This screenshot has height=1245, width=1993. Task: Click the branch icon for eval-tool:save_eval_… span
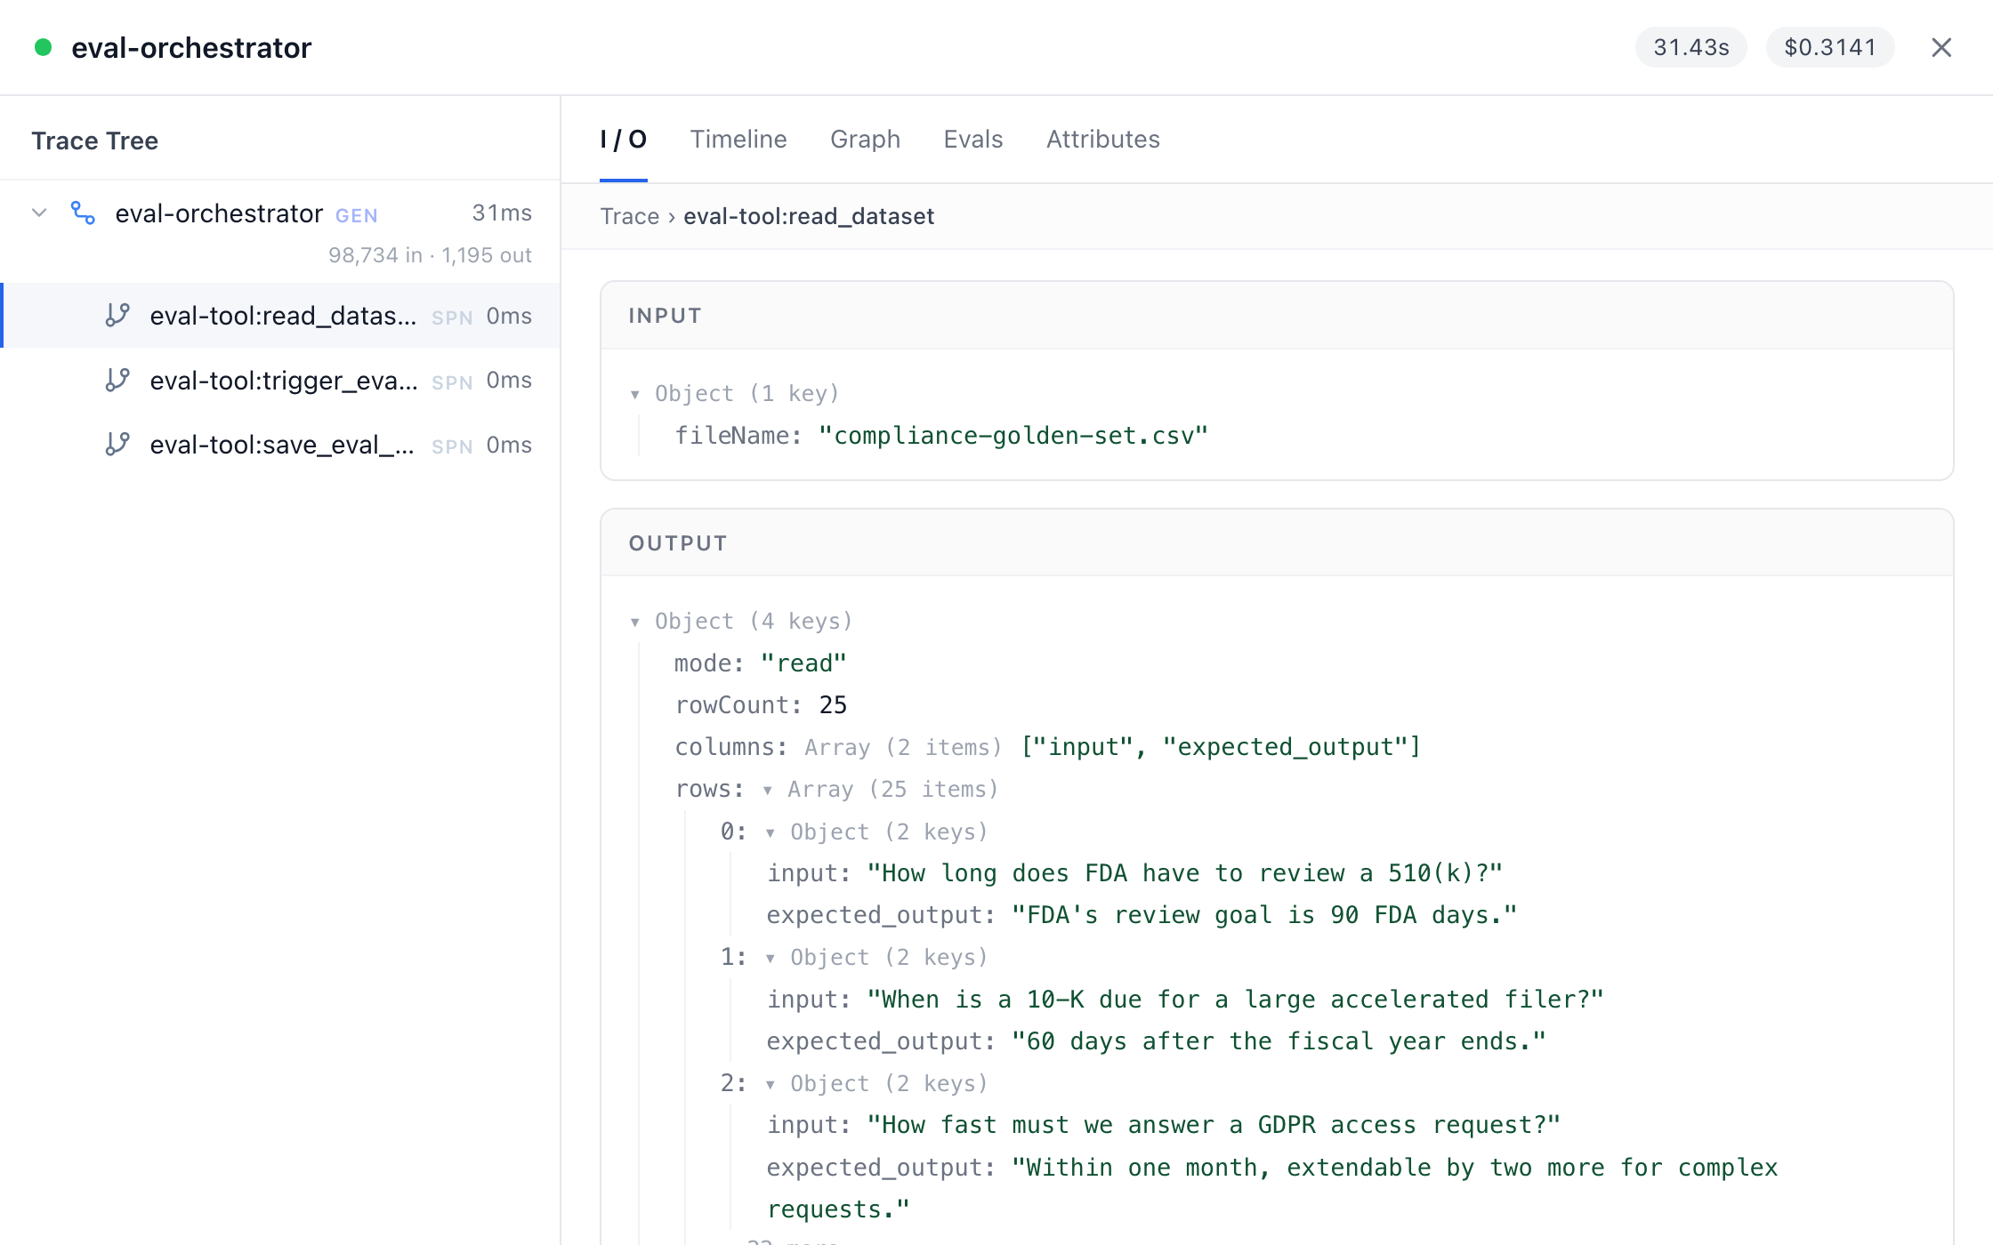(117, 445)
